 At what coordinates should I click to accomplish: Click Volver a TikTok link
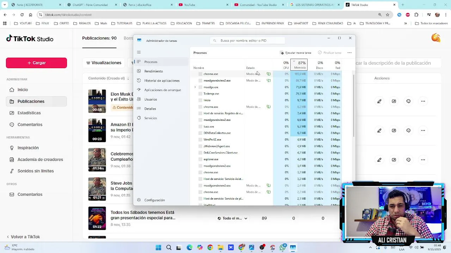23,237
